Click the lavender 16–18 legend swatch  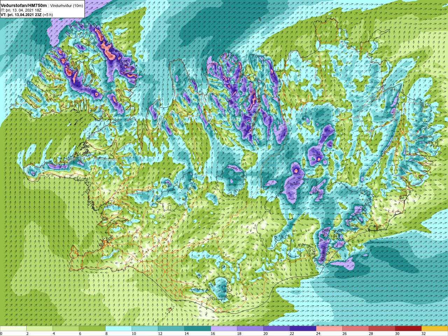(224, 329)
